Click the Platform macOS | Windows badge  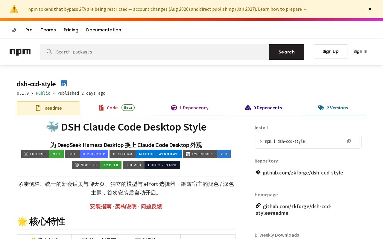pos(146,154)
